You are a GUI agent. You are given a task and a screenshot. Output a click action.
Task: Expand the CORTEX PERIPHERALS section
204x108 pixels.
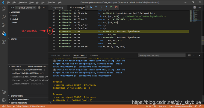point(19,99)
